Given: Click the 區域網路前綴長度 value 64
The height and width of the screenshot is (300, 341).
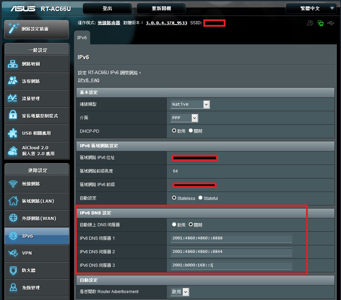Looking at the screenshot, I should pyautogui.click(x=175, y=171).
